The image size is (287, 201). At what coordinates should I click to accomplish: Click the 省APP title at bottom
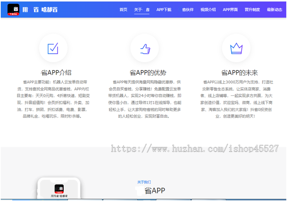click(x=155, y=191)
